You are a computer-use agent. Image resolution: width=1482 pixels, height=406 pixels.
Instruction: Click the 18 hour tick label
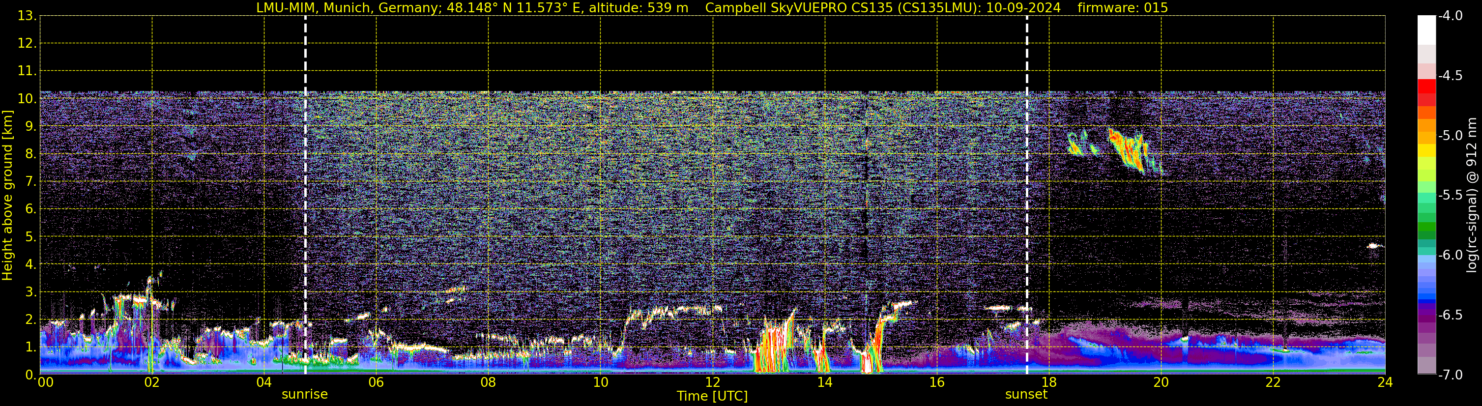[1049, 382]
